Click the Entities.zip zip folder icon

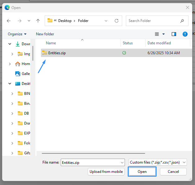tap(45, 53)
